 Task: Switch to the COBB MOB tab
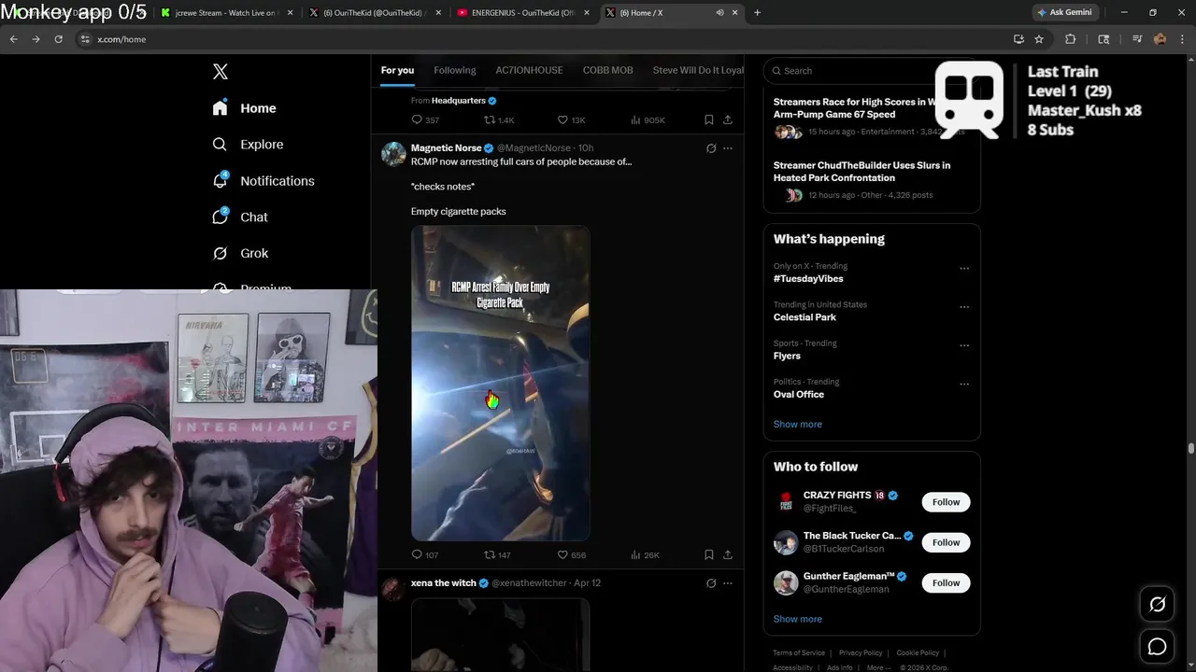pyautogui.click(x=608, y=70)
